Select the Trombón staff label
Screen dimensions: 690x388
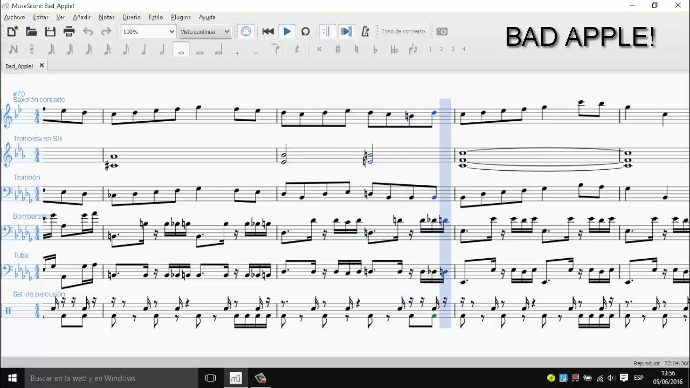(x=26, y=177)
